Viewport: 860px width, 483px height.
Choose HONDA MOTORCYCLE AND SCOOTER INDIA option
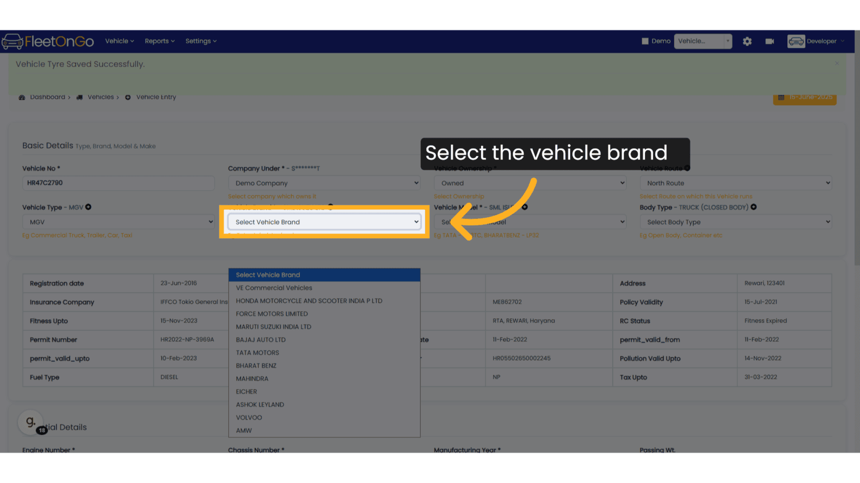pos(325,301)
